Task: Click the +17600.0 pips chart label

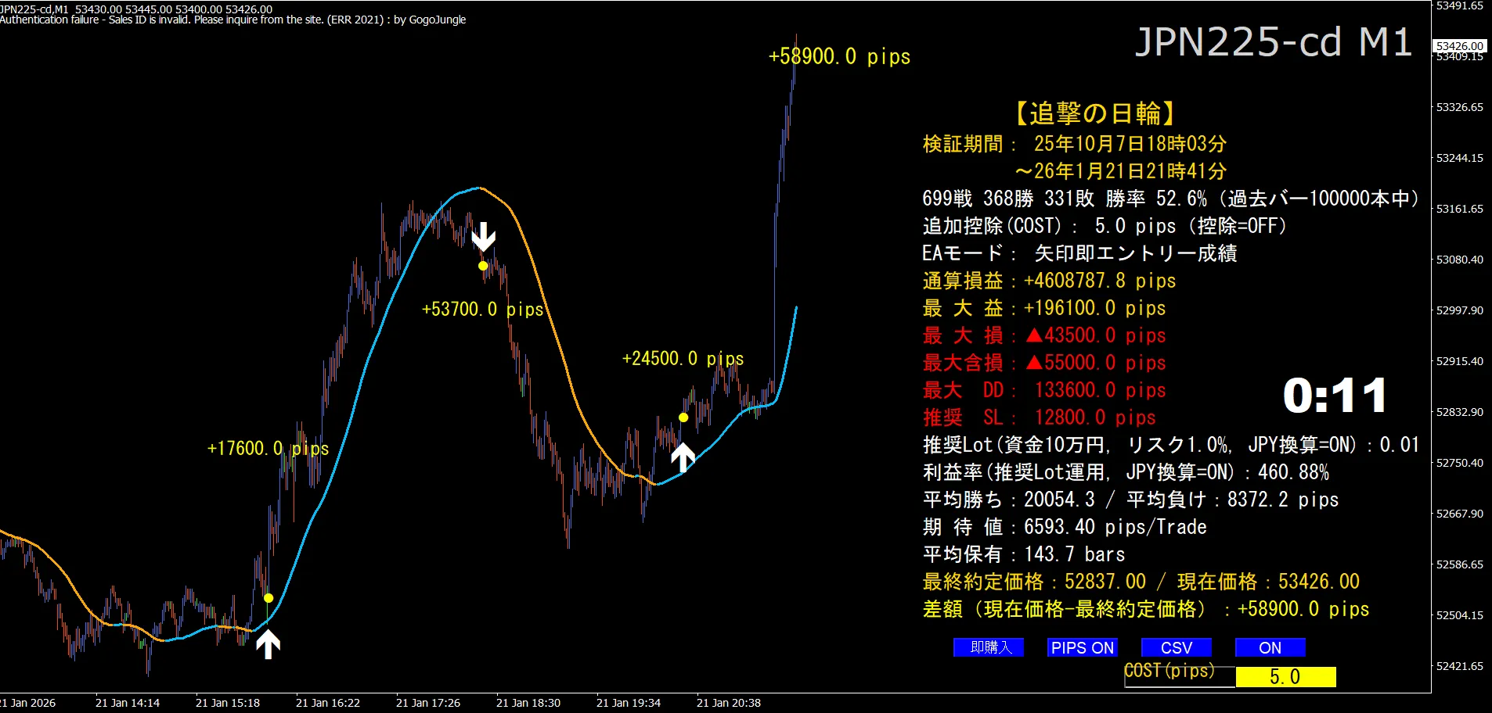Action: (268, 449)
